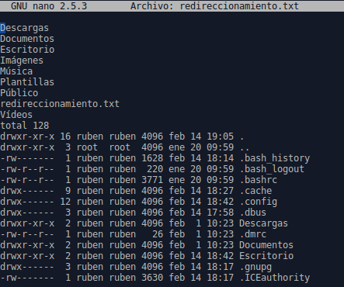Click the '.cache' directory name
Image resolution: width=344 pixels, height=287 pixels.
tap(255, 191)
